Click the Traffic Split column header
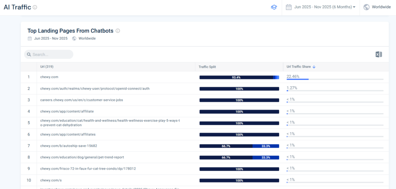Image resolution: width=396 pixels, height=189 pixels. click(x=207, y=67)
